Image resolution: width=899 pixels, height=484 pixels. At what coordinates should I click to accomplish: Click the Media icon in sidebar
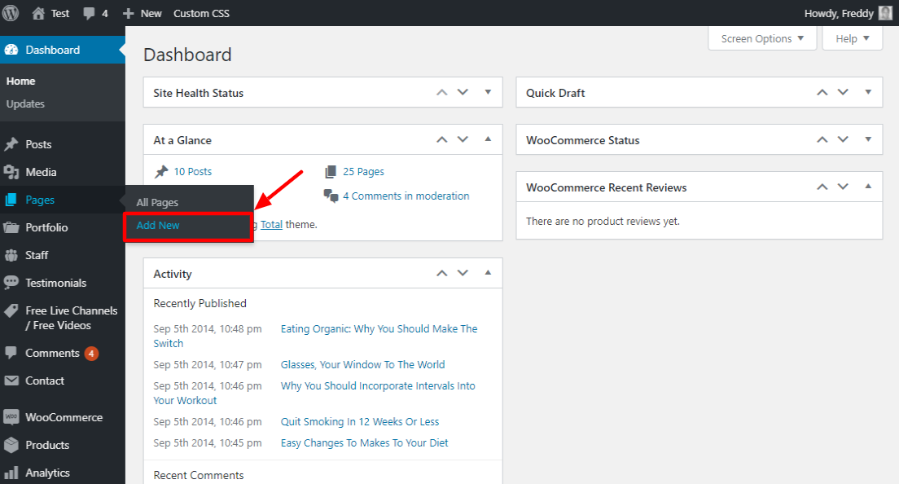pos(11,172)
